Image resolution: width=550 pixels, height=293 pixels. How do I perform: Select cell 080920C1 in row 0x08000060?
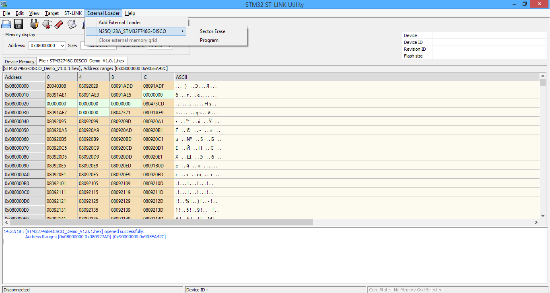click(158, 139)
